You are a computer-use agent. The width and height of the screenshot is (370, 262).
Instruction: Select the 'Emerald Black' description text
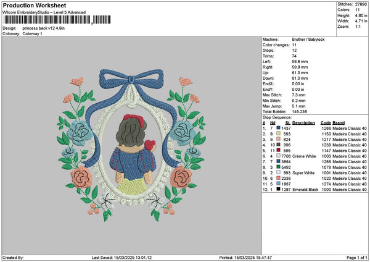[x=305, y=190]
